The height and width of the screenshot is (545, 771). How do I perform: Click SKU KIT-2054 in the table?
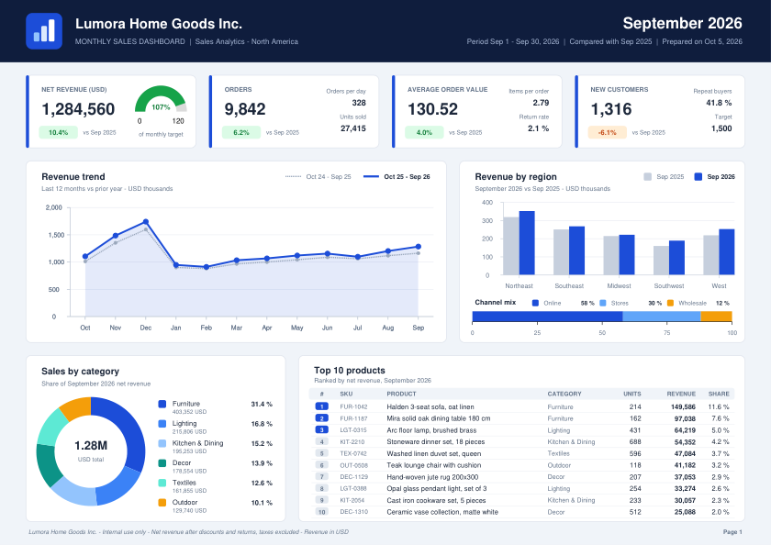[352, 500]
